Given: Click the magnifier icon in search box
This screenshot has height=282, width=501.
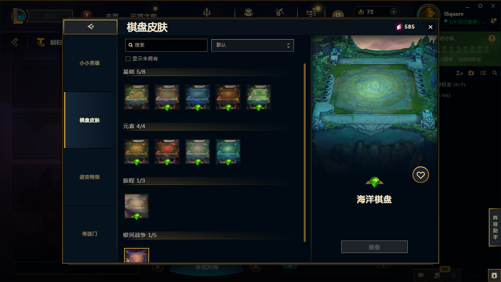Looking at the screenshot, I should tap(131, 45).
